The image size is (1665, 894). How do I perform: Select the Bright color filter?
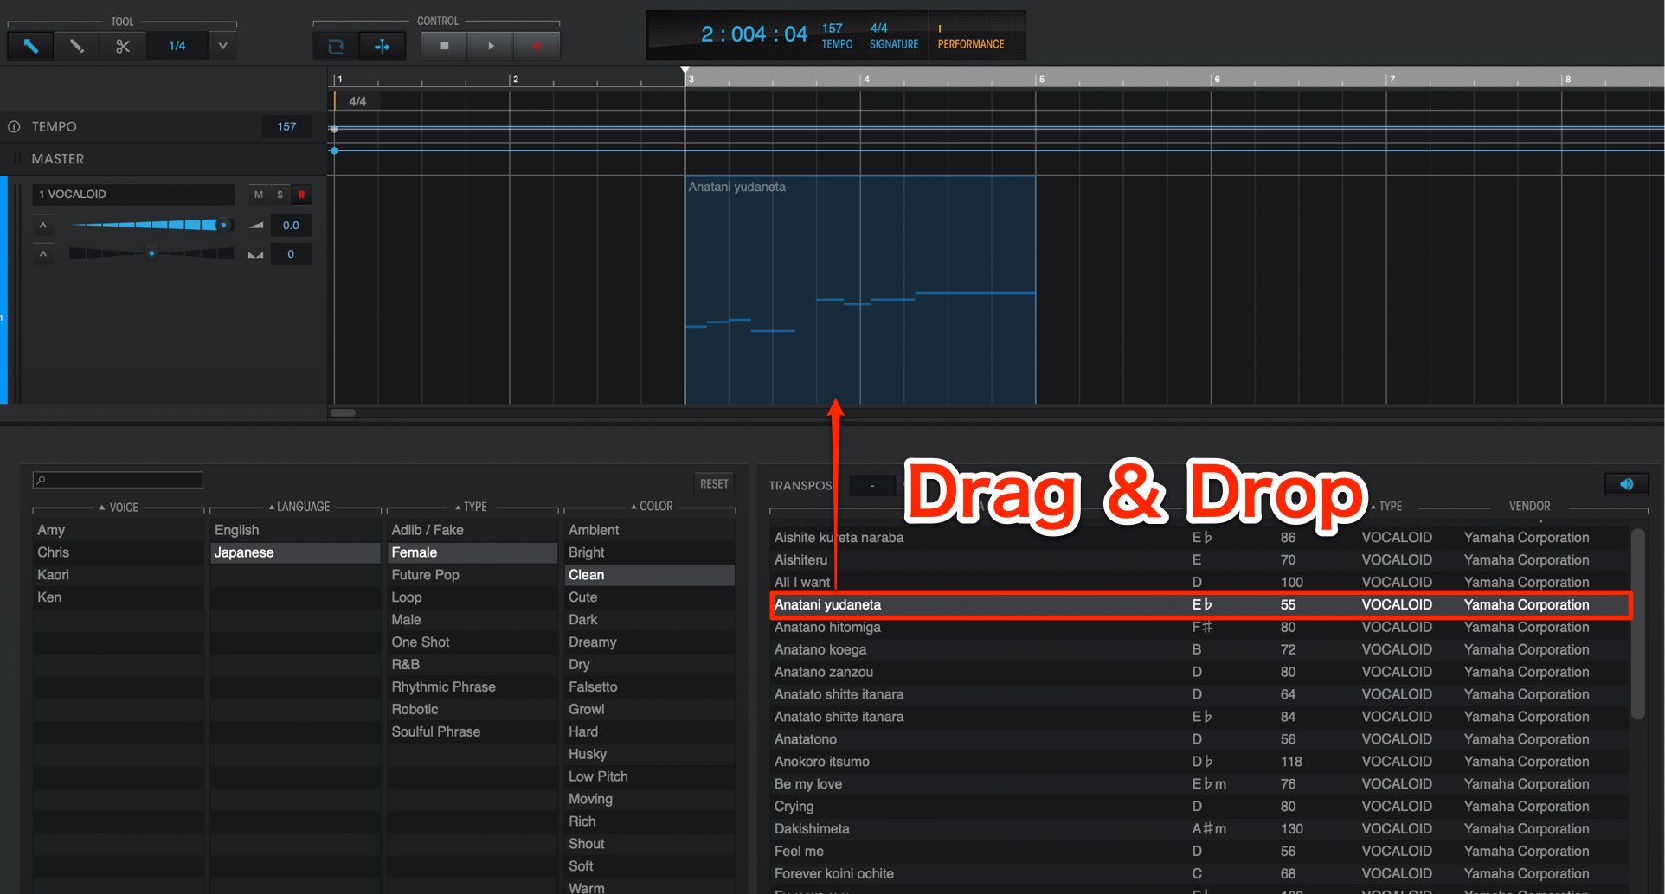[x=650, y=552]
